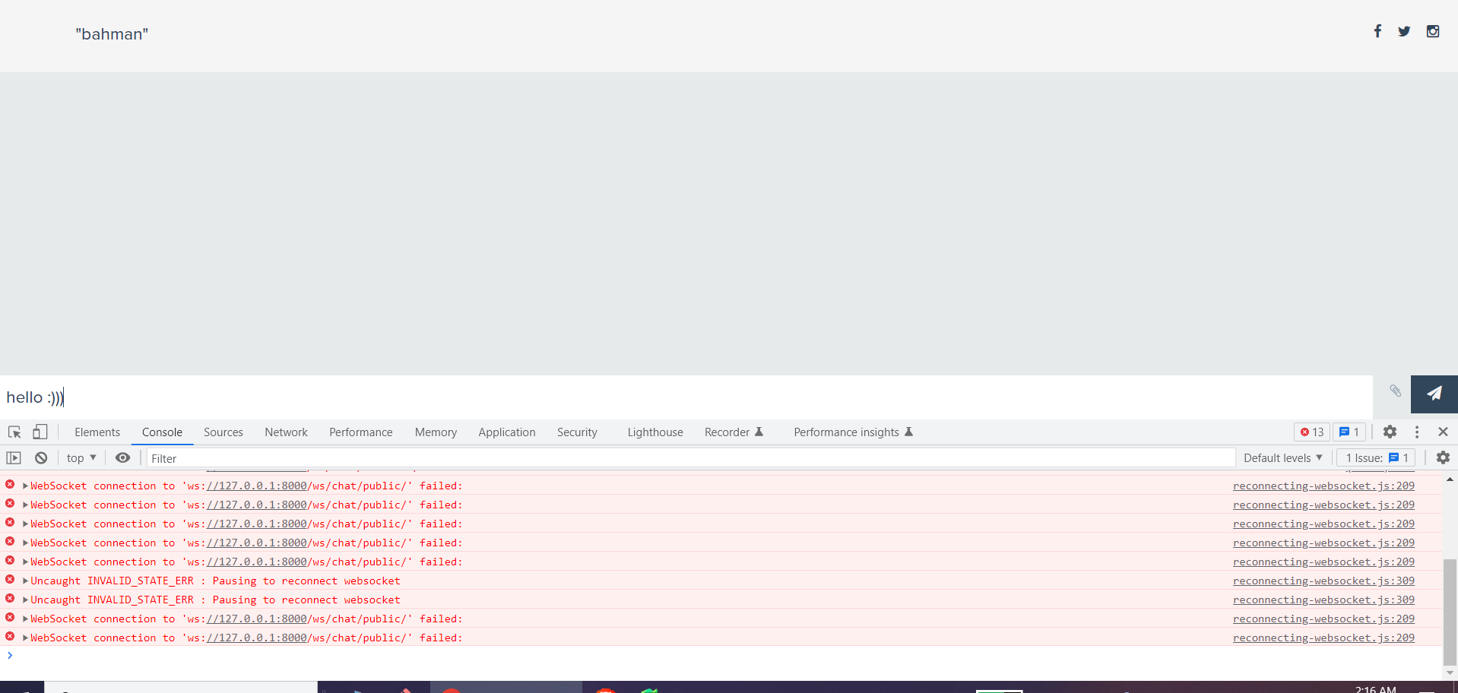The width and height of the screenshot is (1458, 693).
Task: Click the "bahman" username heading
Action: click(112, 34)
